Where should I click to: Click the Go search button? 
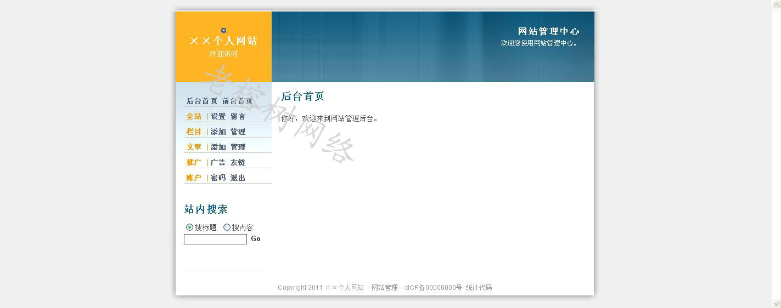coord(256,239)
